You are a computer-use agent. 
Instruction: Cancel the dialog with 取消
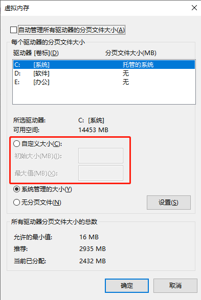(x=175, y=286)
